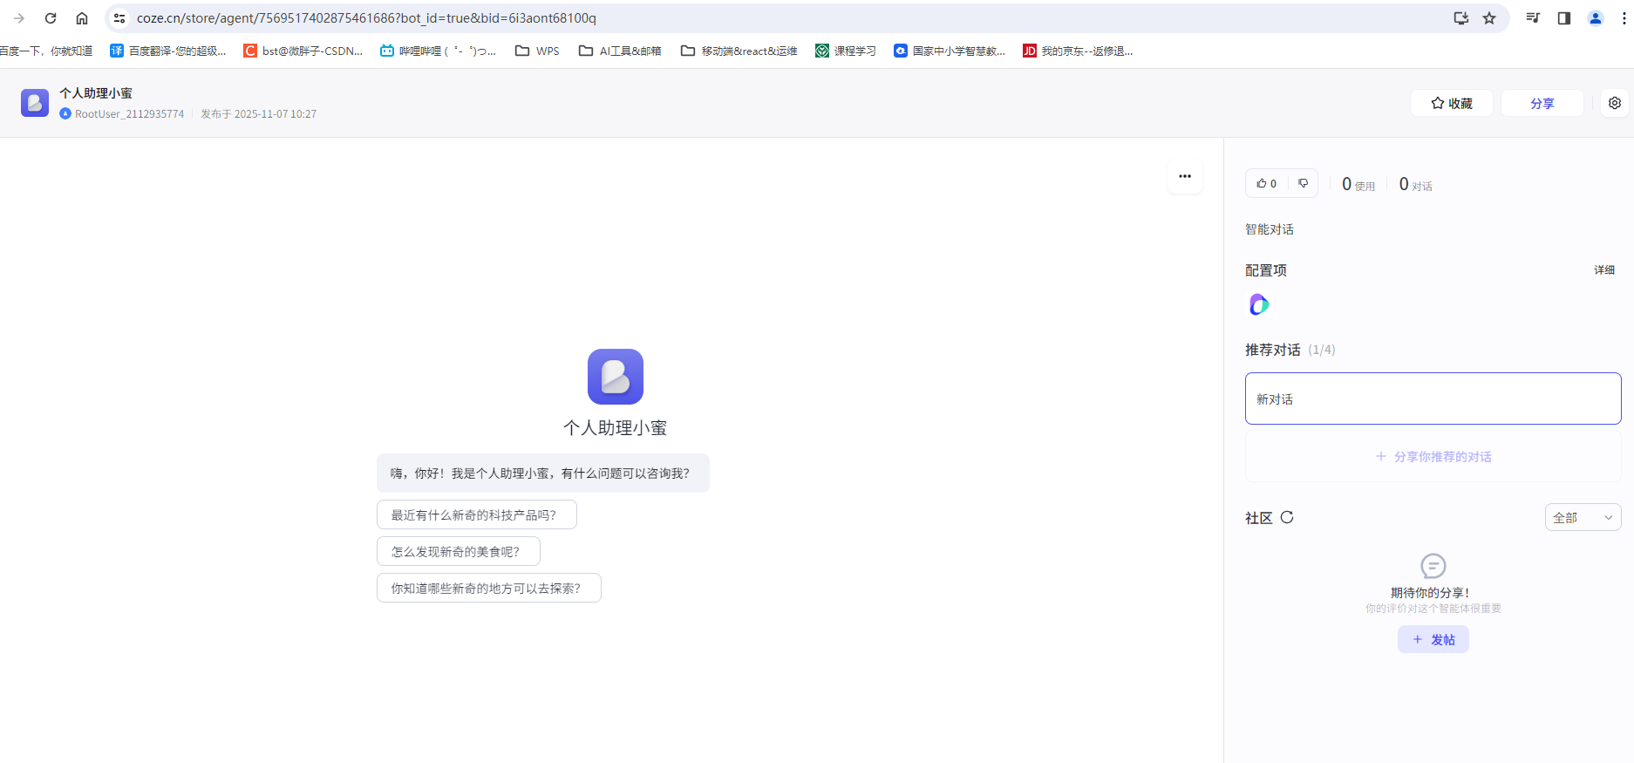Open 移动端&react&运维 bookmark folder
Screen dimensions: 1634x763
(739, 51)
